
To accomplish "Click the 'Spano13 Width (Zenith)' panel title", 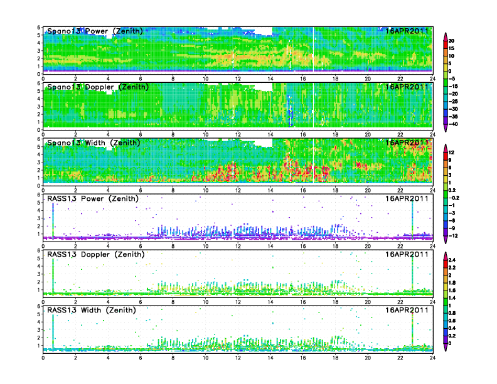I will tap(94, 142).
